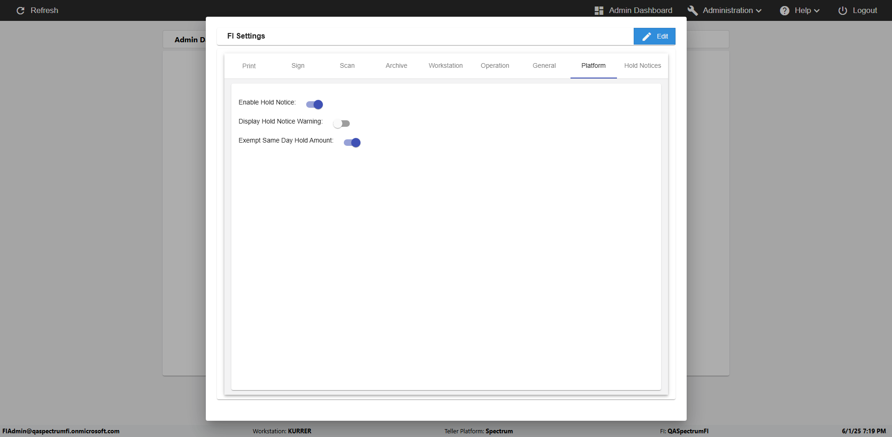This screenshot has width=892, height=437.
Task: Turn on Display Hold Notice Warning switch
Action: click(341, 124)
